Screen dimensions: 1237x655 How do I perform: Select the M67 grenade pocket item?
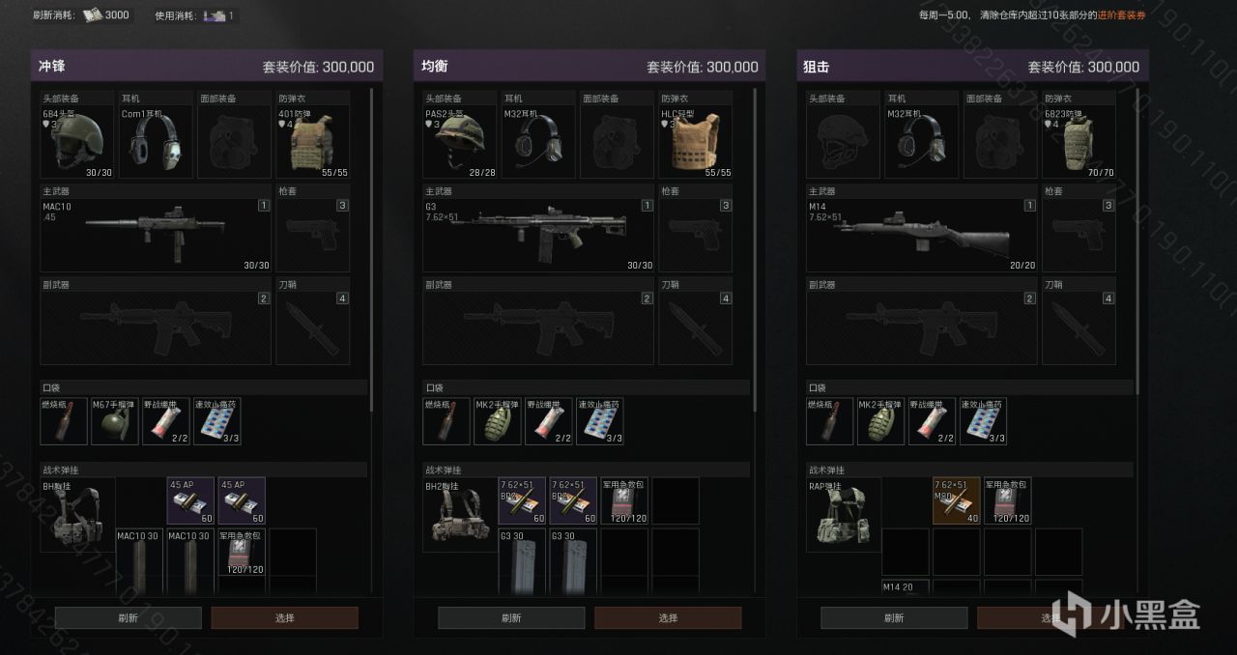pyautogui.click(x=115, y=421)
